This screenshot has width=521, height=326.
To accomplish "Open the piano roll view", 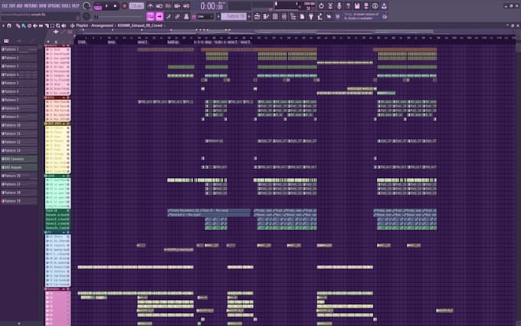I will 266,16.
